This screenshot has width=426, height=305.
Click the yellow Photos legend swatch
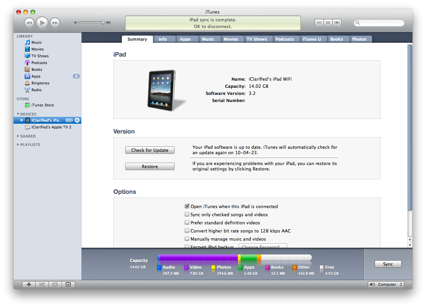[x=213, y=267]
